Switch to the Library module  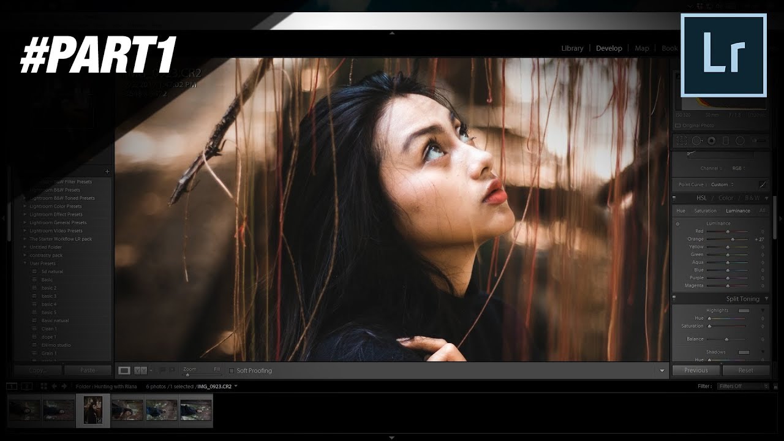pyautogui.click(x=572, y=48)
